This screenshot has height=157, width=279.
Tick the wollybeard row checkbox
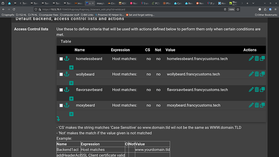61,74
